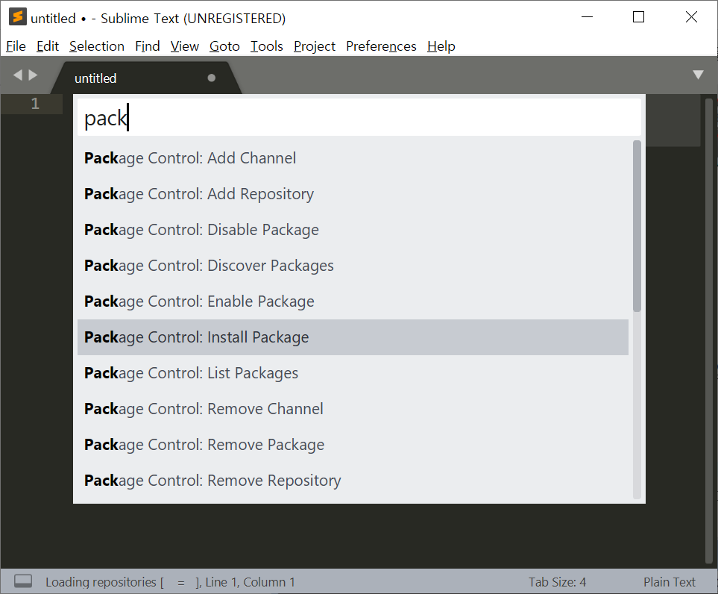The width and height of the screenshot is (718, 594).
Task: Click line number 1 in gutter
Action: (35, 104)
